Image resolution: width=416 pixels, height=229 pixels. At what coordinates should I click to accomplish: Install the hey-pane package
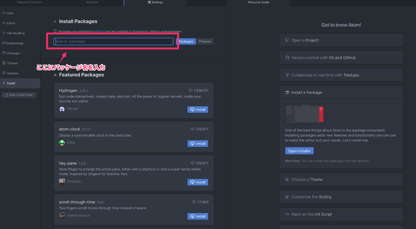click(x=198, y=182)
